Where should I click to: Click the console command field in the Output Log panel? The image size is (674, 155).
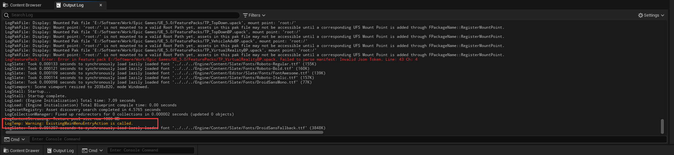[347, 139]
